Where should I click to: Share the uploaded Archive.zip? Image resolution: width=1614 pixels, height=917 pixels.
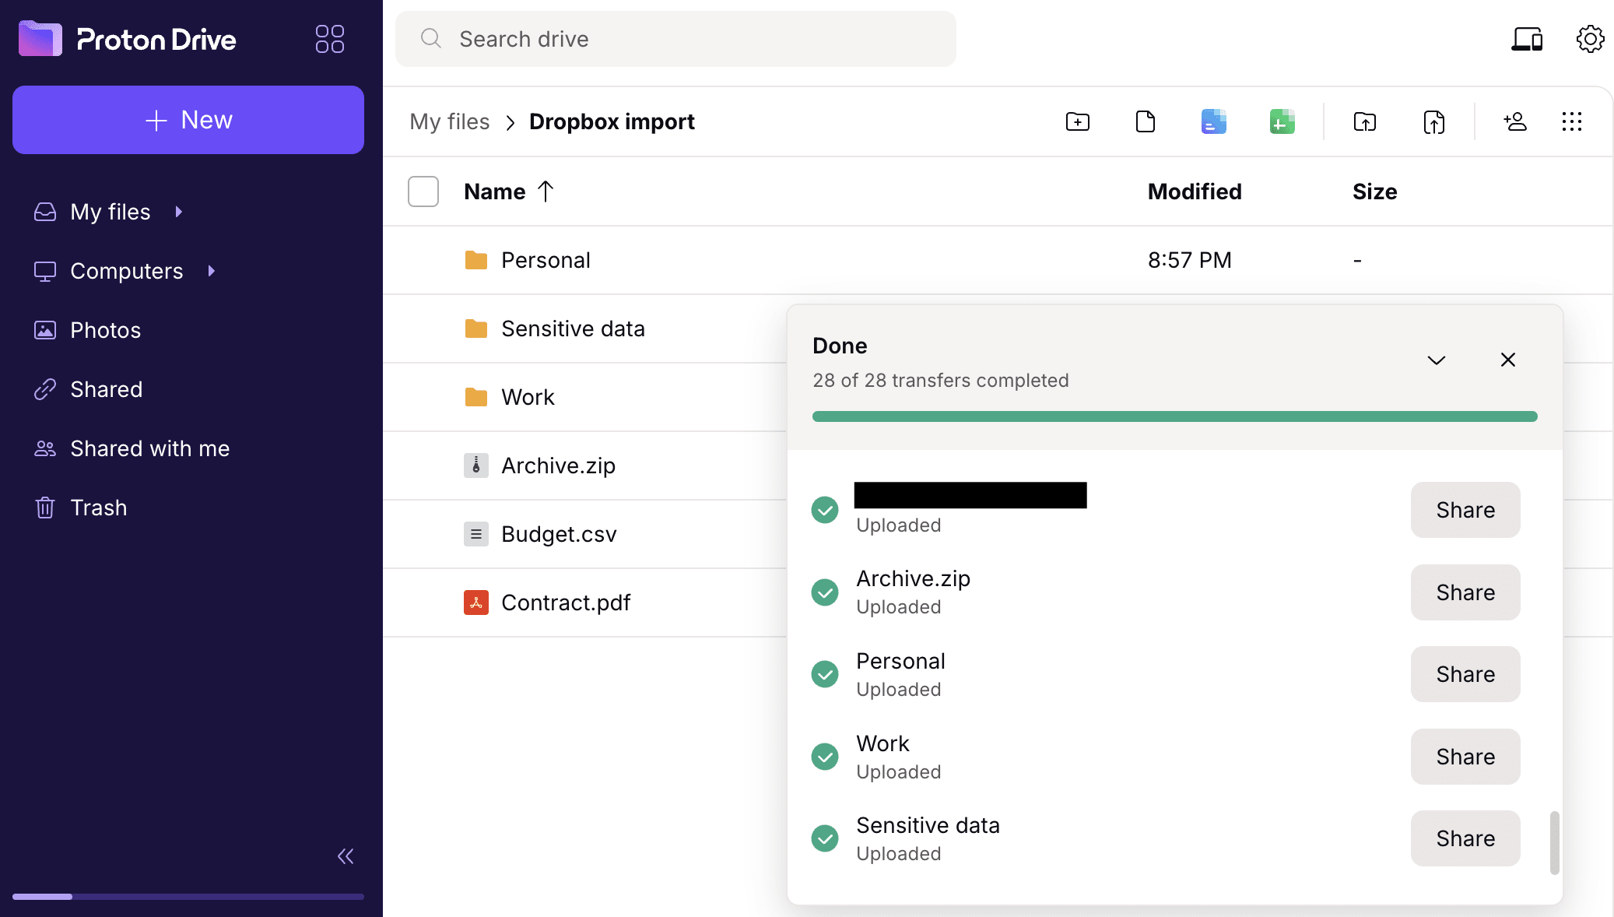click(x=1465, y=592)
